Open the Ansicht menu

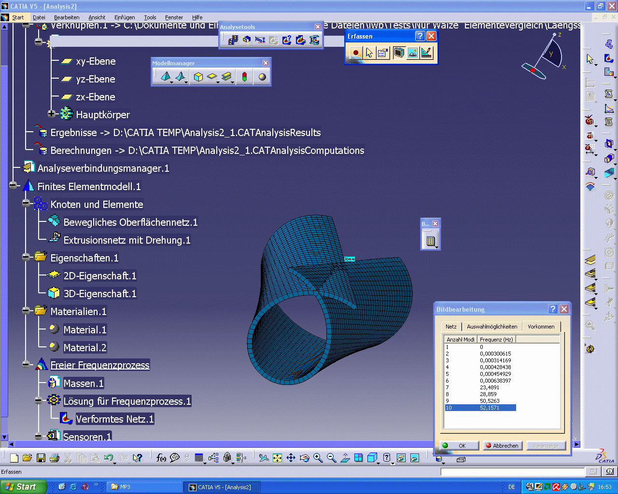tap(97, 17)
